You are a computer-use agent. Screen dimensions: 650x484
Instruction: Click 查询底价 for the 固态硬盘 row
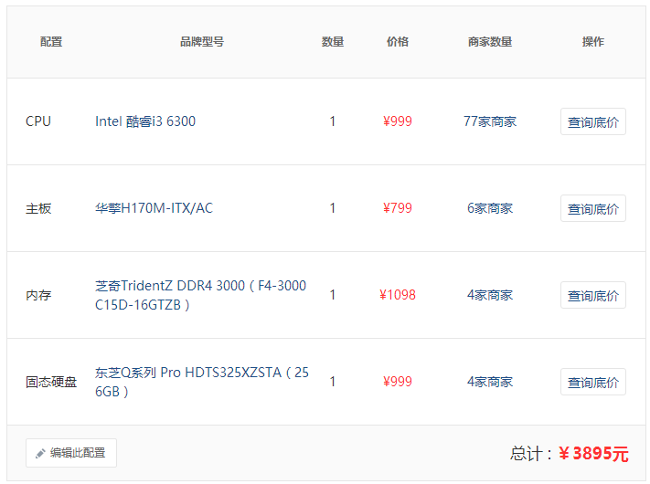[593, 382]
